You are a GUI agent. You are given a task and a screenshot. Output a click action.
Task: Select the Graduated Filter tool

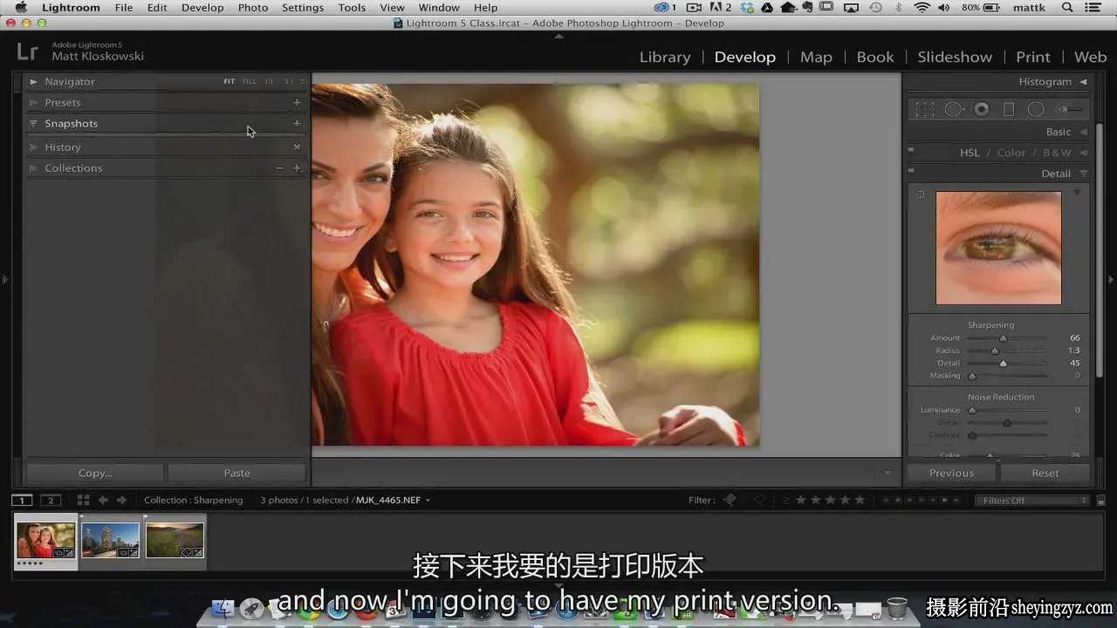[x=1009, y=109]
